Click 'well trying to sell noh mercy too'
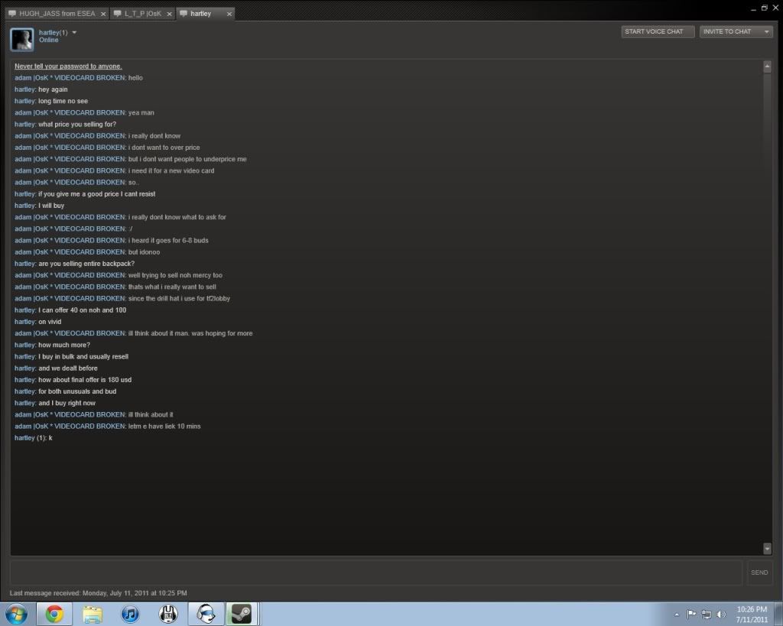The height and width of the screenshot is (626, 783). (175, 276)
